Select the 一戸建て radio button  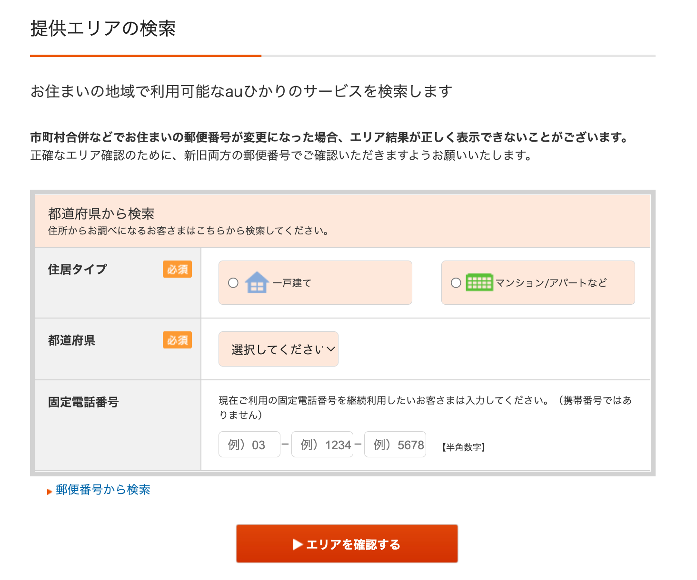(233, 282)
